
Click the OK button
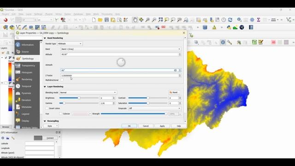tap(129, 126)
